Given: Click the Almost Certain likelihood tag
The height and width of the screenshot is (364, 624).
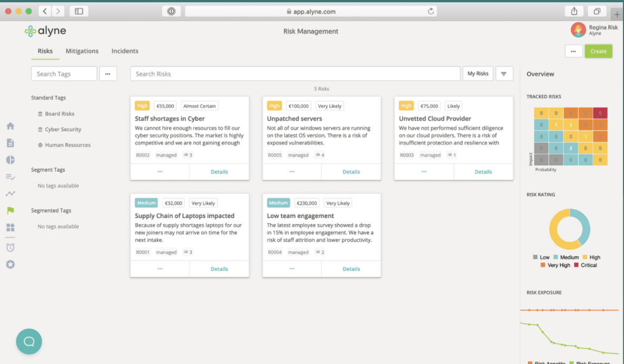Looking at the screenshot, I should [x=199, y=106].
